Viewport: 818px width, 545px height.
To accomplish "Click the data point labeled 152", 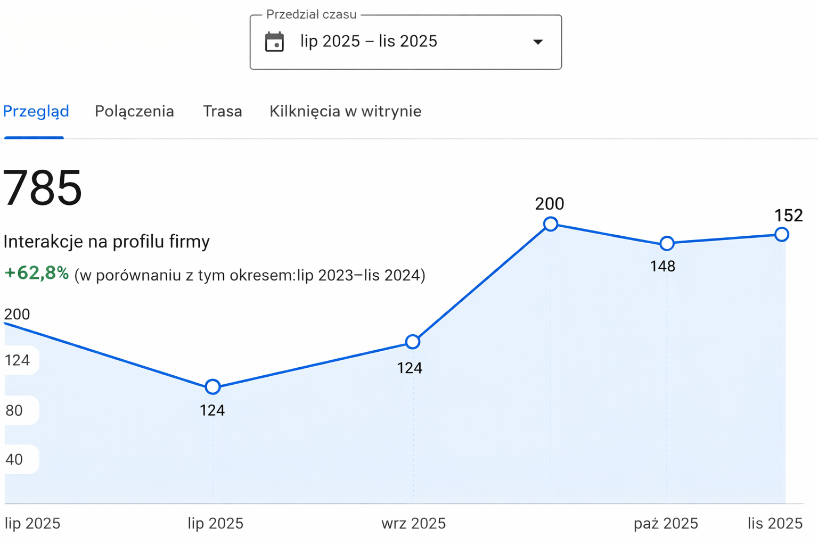I will tap(781, 234).
